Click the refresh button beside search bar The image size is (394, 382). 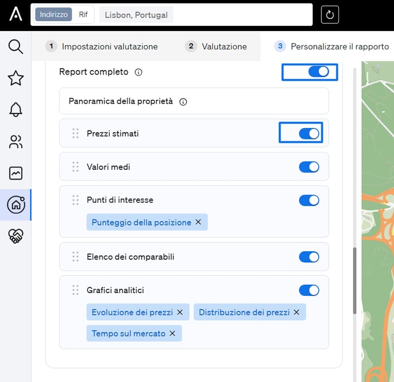(330, 15)
